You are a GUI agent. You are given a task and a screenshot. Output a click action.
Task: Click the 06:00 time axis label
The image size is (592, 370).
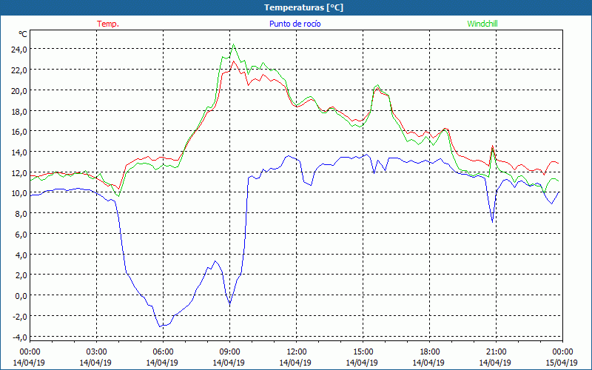(163, 352)
